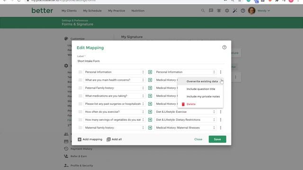Close the Edit Mapping dialog

198,139
